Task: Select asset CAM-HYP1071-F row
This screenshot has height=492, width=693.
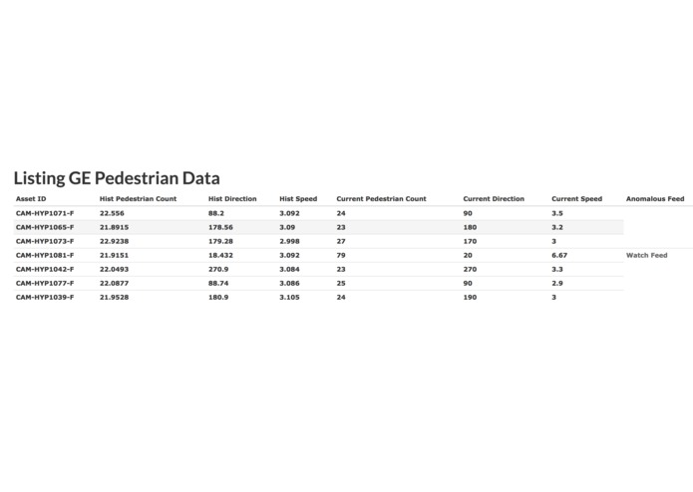Action: [x=318, y=213]
